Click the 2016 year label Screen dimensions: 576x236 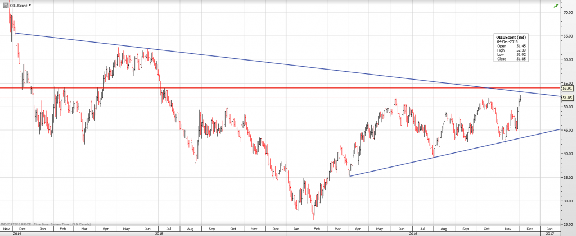point(413,233)
